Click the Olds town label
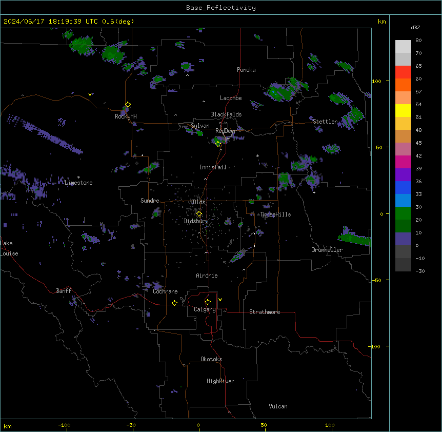 point(199,202)
